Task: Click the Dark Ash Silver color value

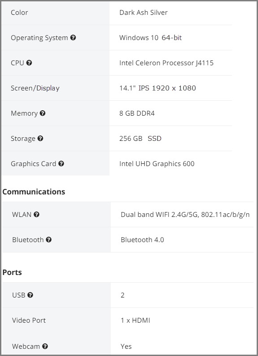Action: coord(144,13)
